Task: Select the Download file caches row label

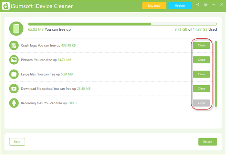Action: (56, 89)
